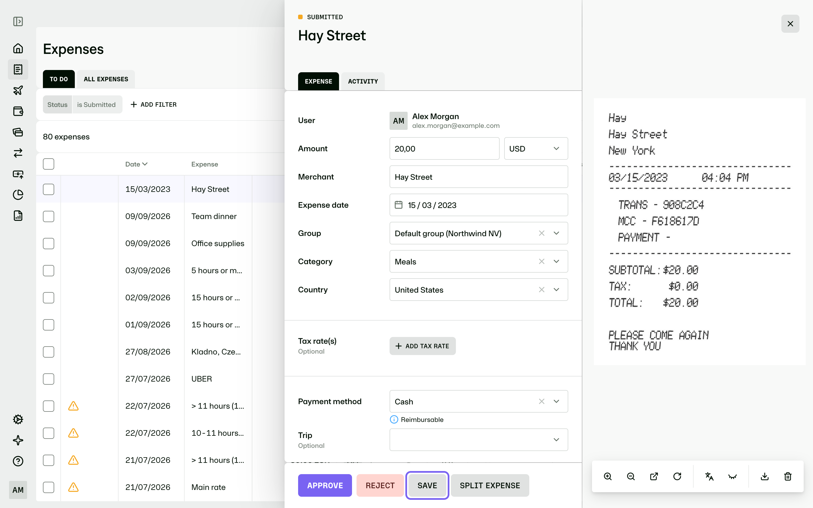813x508 pixels.
Task: Open the Wallet sidebar icon
Action: coord(18,111)
